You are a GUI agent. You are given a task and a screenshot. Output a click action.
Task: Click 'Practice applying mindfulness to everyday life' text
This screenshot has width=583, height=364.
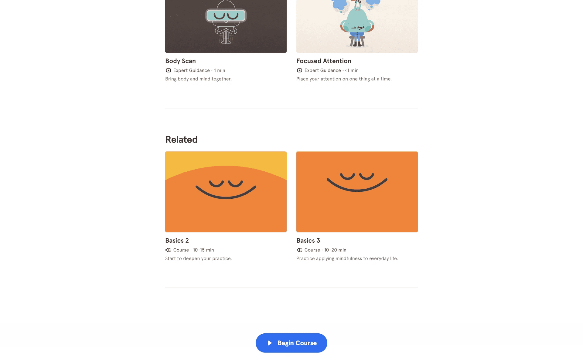pyautogui.click(x=347, y=258)
